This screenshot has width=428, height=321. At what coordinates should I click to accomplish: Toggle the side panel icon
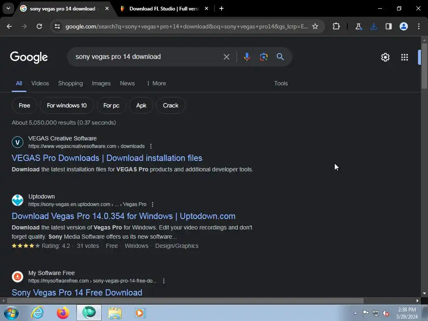[388, 26]
